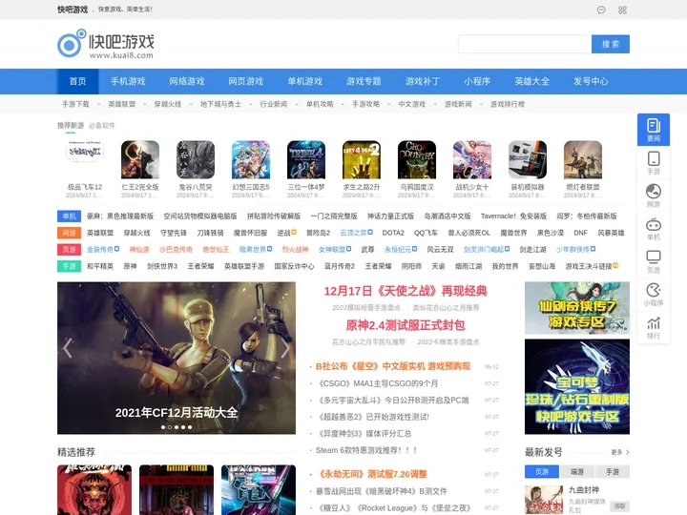The width and height of the screenshot is (687, 515).
Task: Open the 小程序 sidebar icon
Action: [x=654, y=294]
